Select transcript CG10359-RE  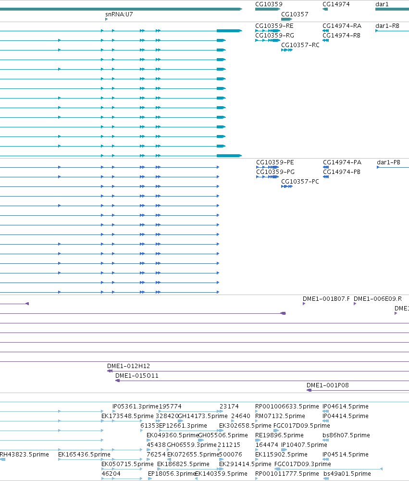pos(274,26)
